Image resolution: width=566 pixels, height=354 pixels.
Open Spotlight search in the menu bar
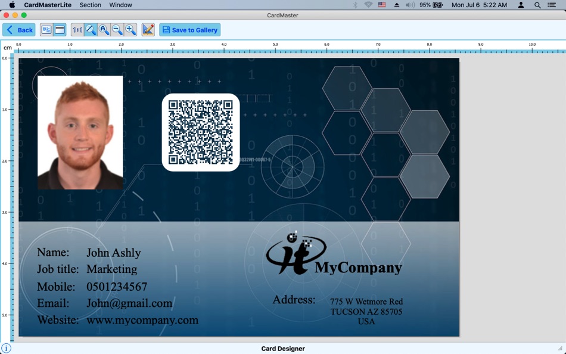coord(537,5)
